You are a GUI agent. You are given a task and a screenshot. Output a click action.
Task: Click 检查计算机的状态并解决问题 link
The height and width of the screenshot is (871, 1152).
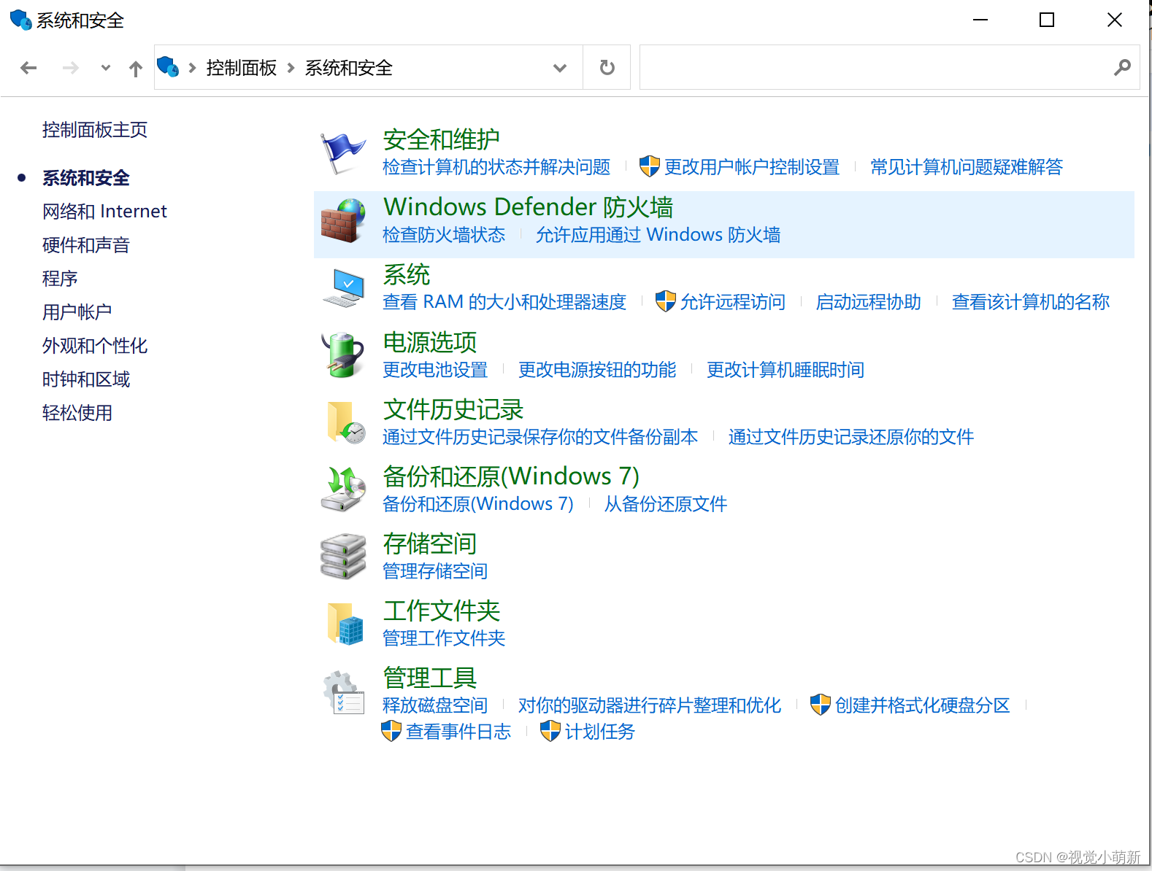coord(496,167)
